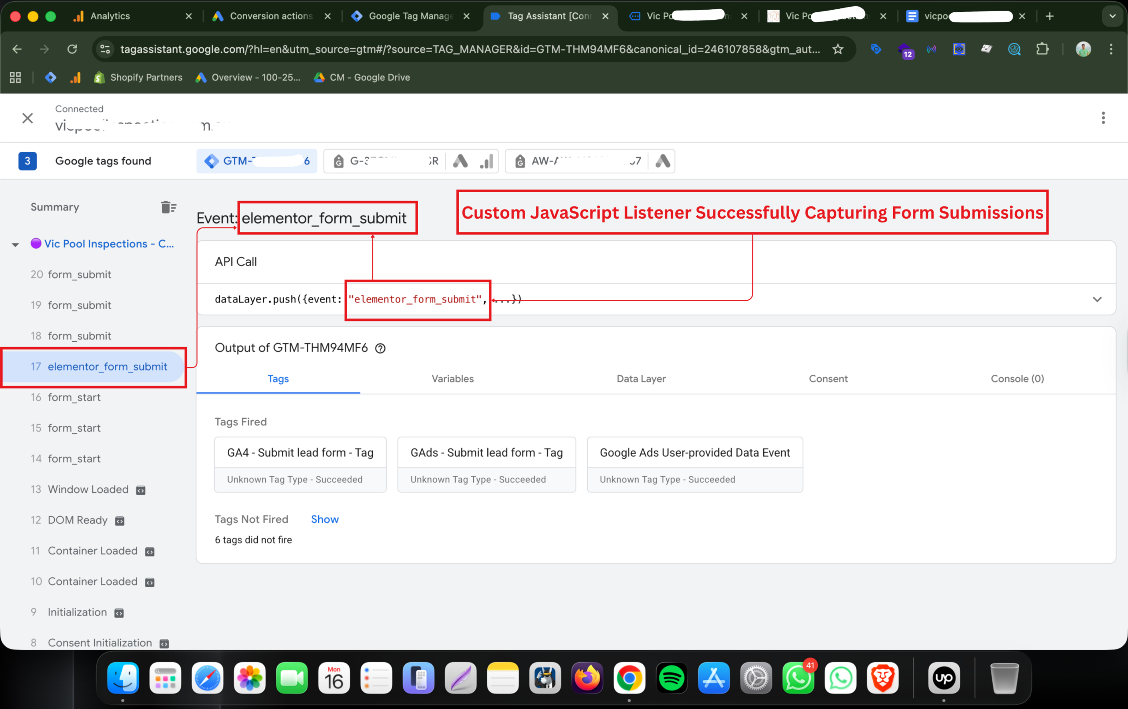Bookmark this page with the star icon
This screenshot has width=1128, height=709.
click(x=838, y=49)
